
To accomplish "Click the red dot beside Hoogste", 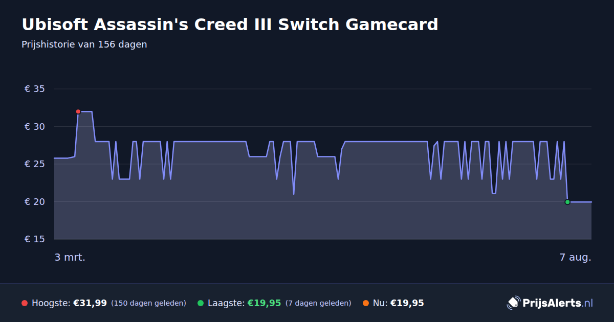I will tap(25, 303).
